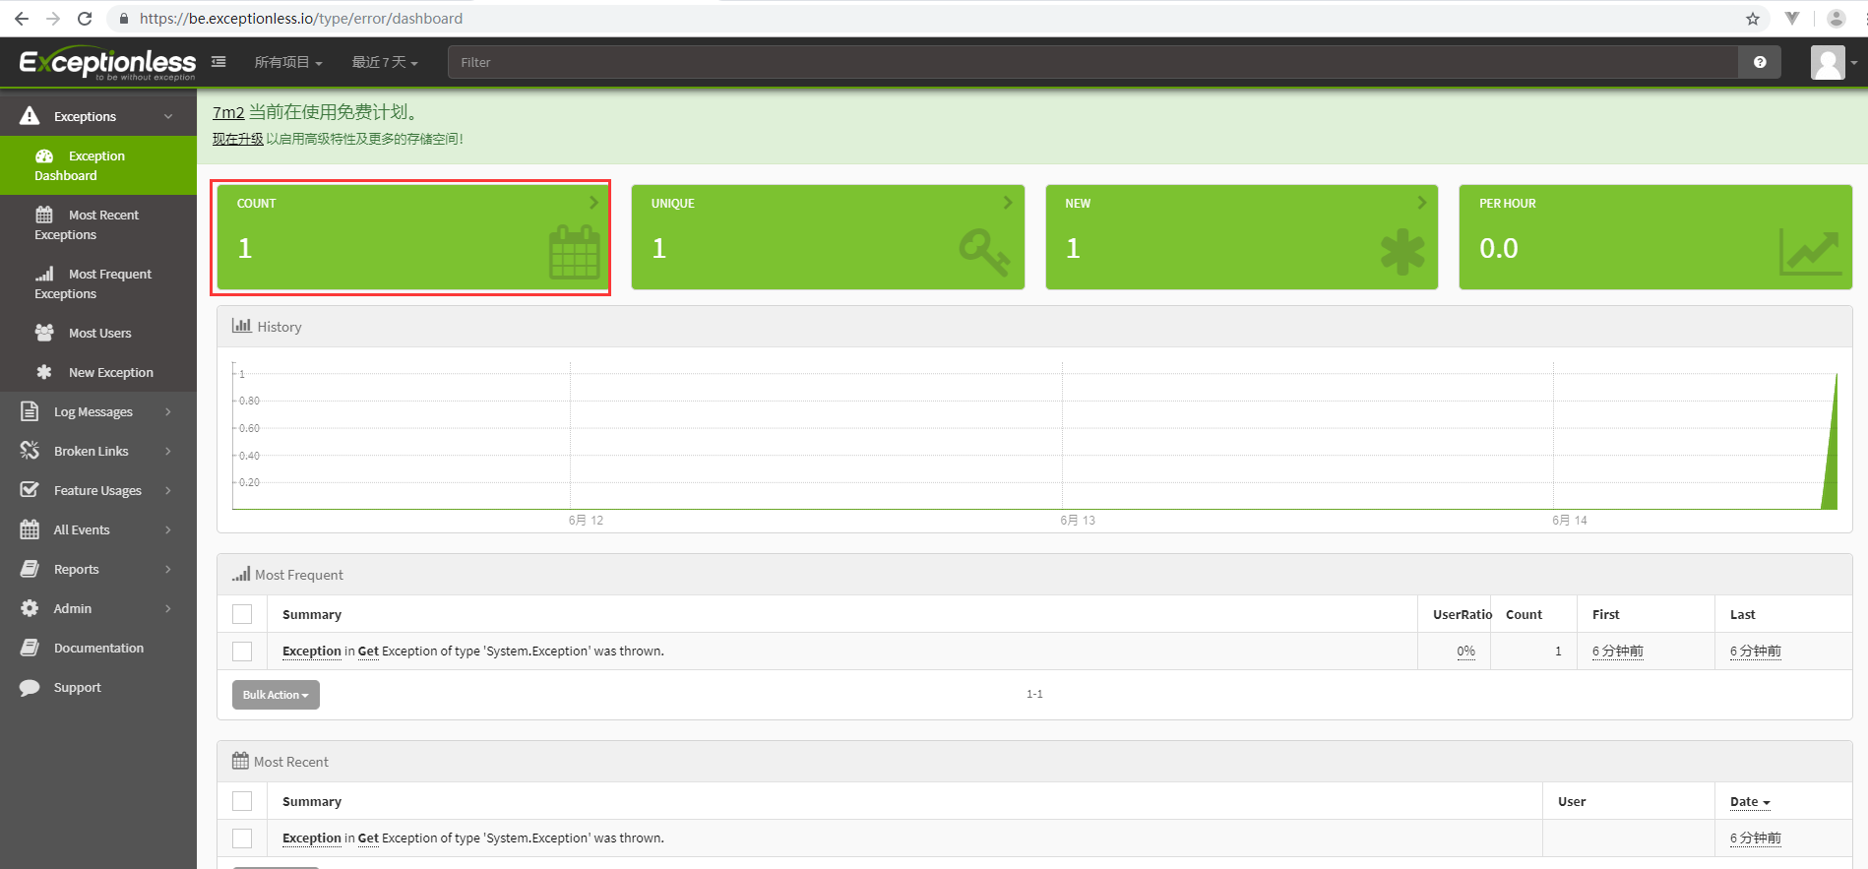Click the Most Recent Exceptions calendar icon
The image size is (1868, 869).
coord(44,215)
